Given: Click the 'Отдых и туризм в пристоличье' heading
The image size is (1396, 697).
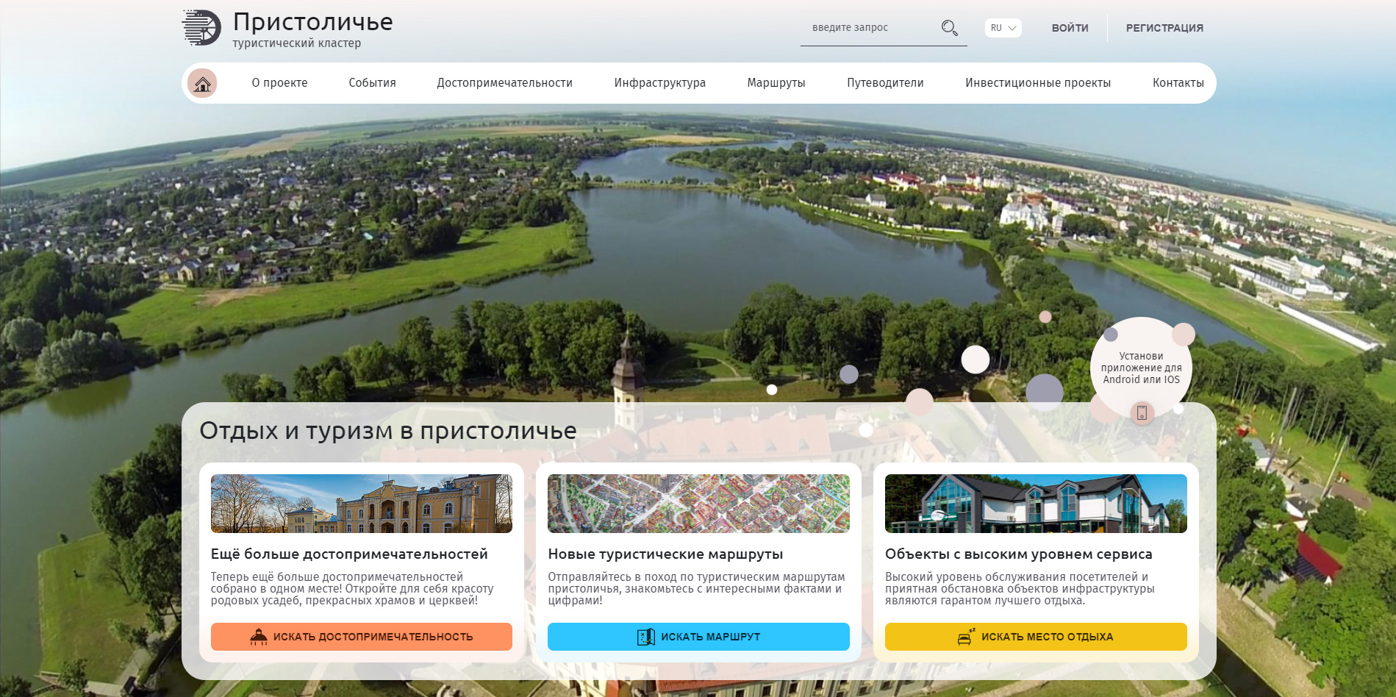Looking at the screenshot, I should [388, 431].
